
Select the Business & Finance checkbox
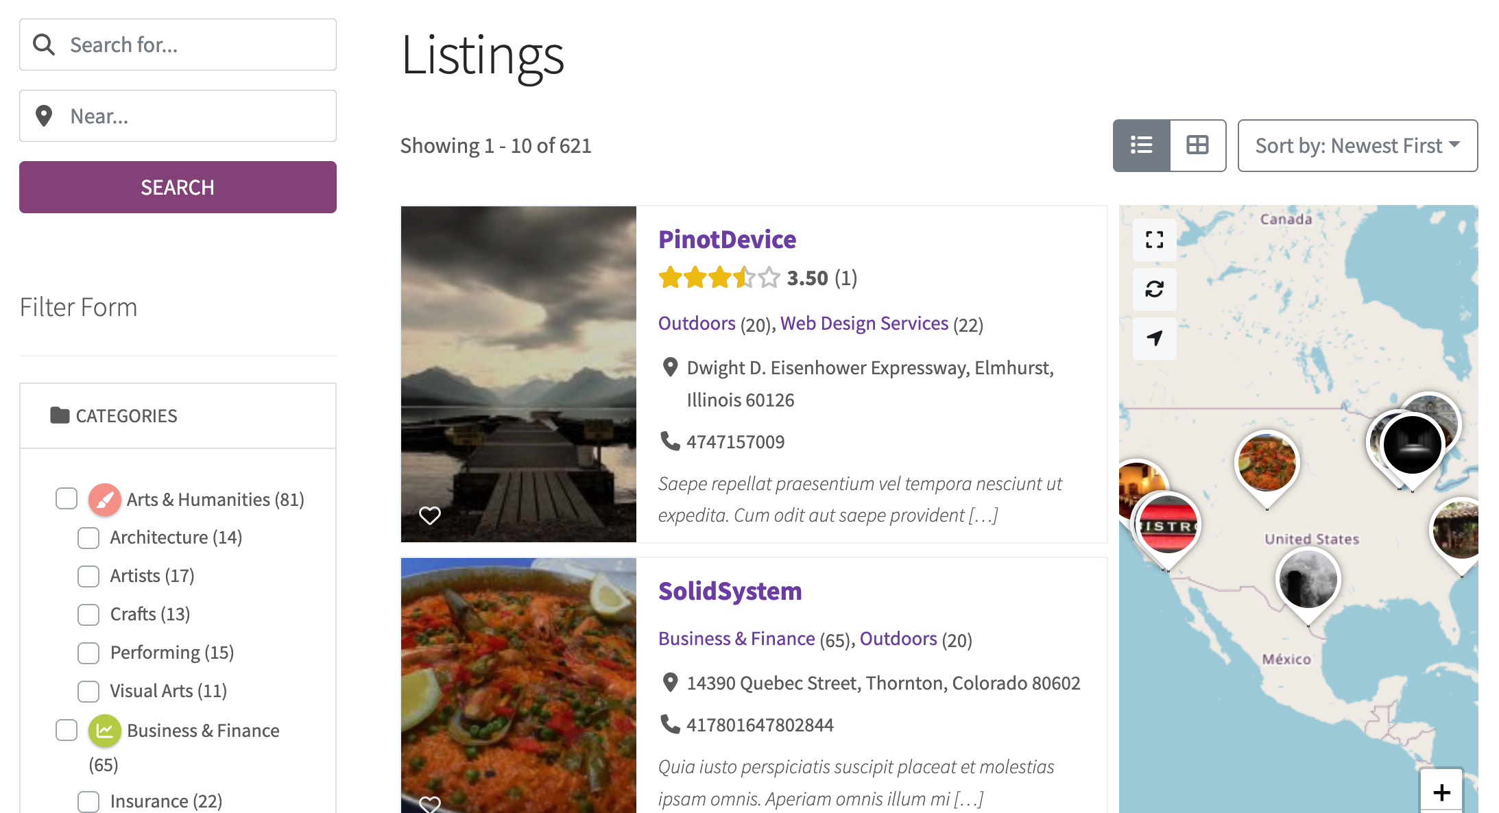pyautogui.click(x=67, y=730)
